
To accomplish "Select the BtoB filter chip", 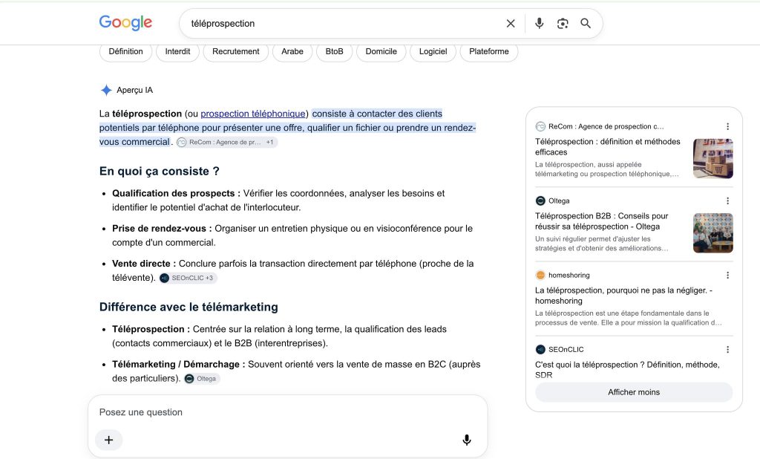I will [335, 51].
